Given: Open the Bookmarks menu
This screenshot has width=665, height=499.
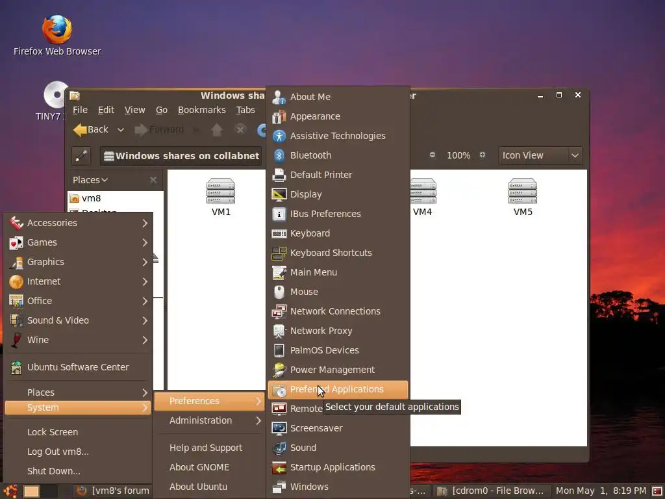Looking at the screenshot, I should [202, 110].
